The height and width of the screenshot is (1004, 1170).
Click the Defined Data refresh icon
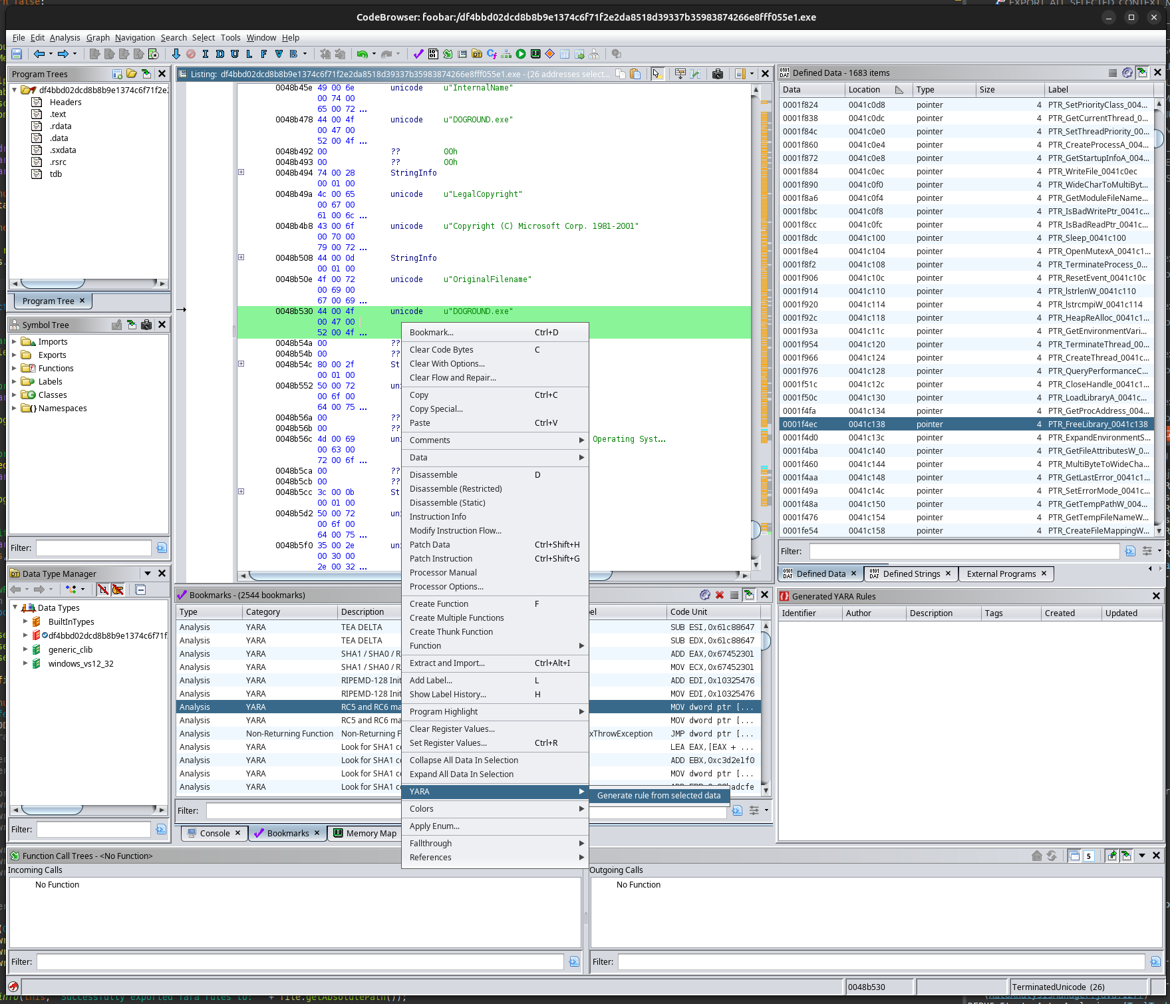[x=1127, y=73]
